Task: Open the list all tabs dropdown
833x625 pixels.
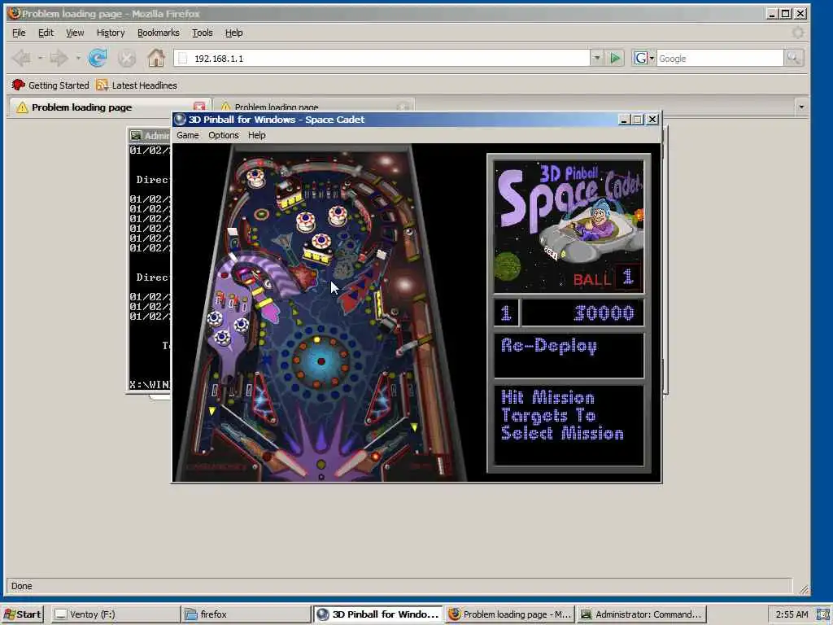Action: (x=801, y=107)
